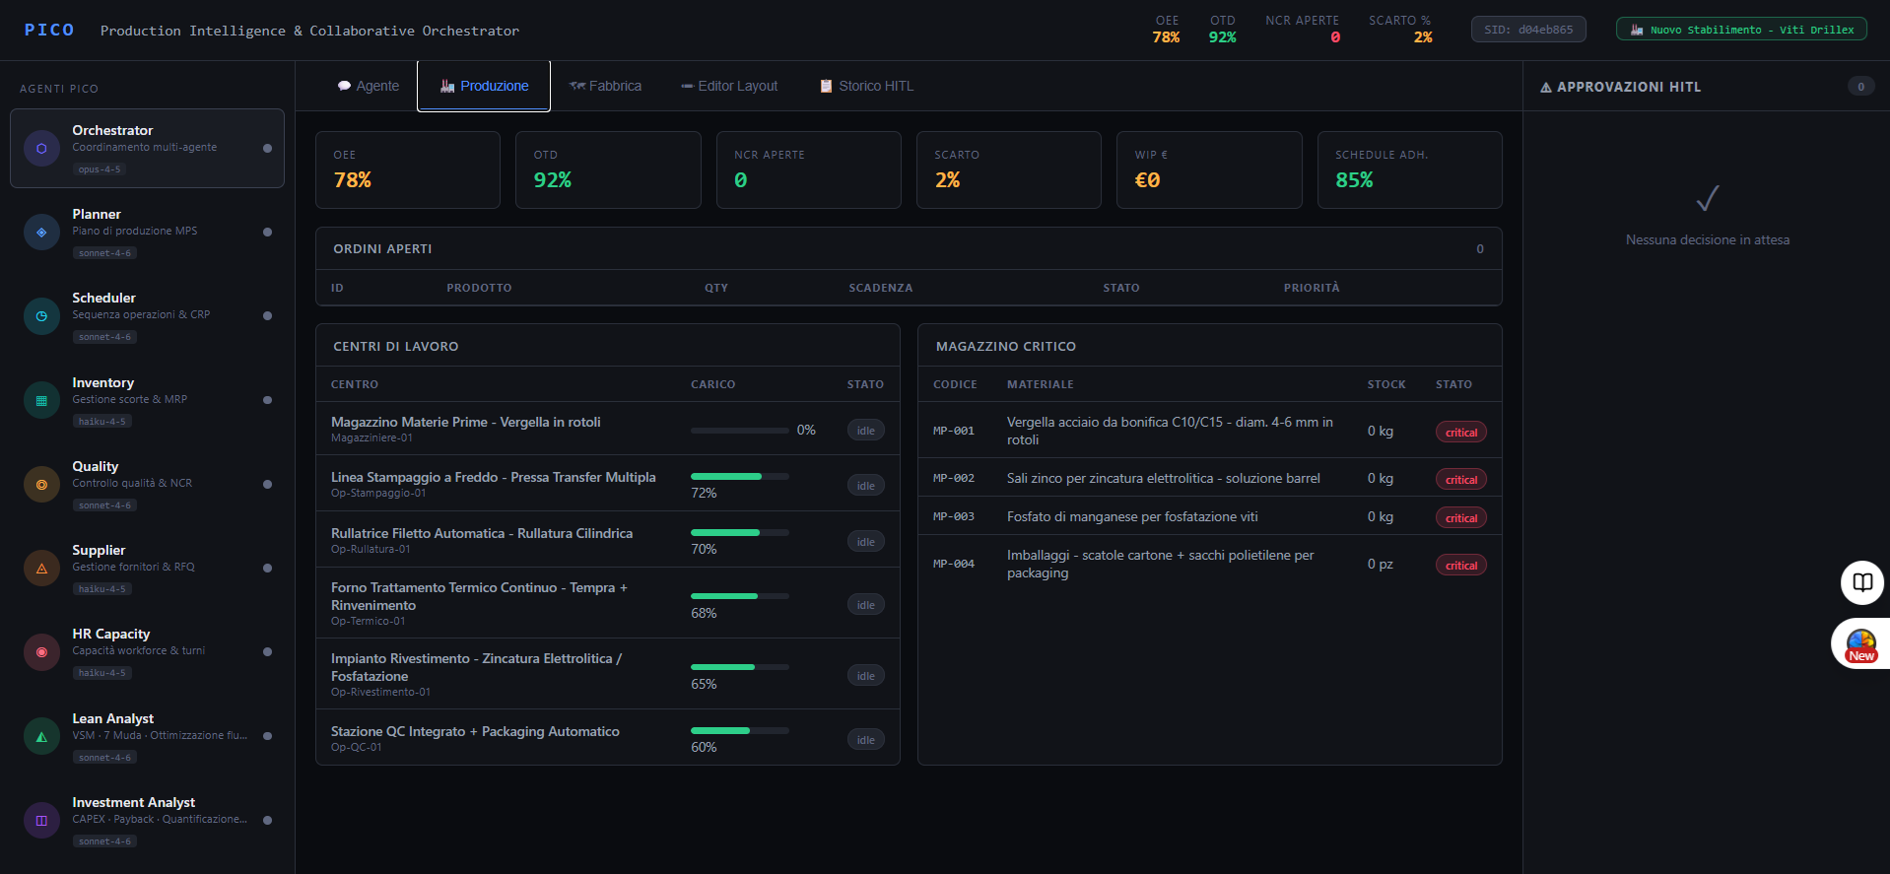
Task: Click the HR Capacity red icon
Action: (41, 652)
